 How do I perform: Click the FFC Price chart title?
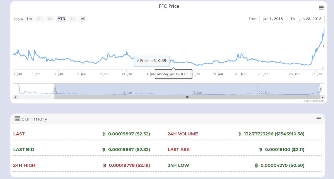point(169,6)
